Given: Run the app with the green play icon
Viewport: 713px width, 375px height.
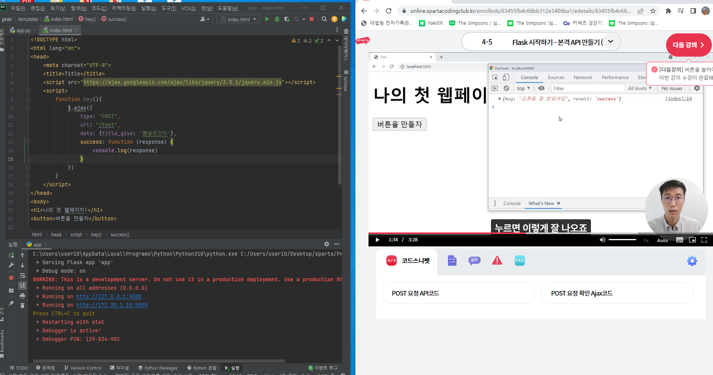Looking at the screenshot, I should [x=267, y=19].
